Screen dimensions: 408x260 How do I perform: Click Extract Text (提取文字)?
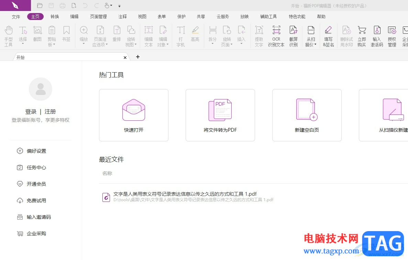coord(259,36)
